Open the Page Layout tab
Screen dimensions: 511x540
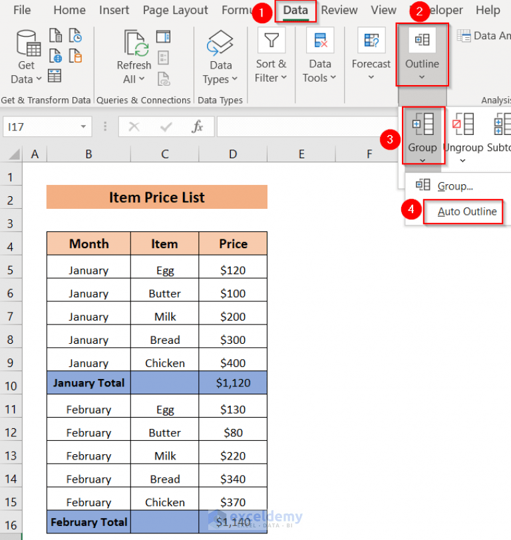click(175, 10)
